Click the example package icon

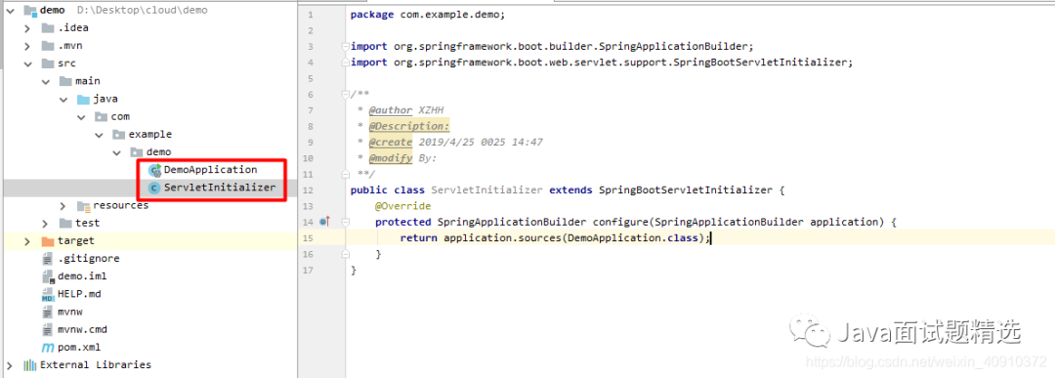coord(118,135)
